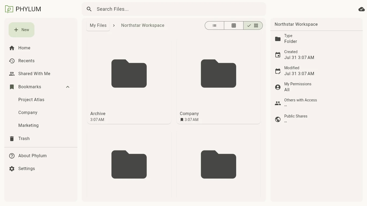Open the Company bookmark in sidebar
The image size is (367, 206).
(x=41, y=113)
